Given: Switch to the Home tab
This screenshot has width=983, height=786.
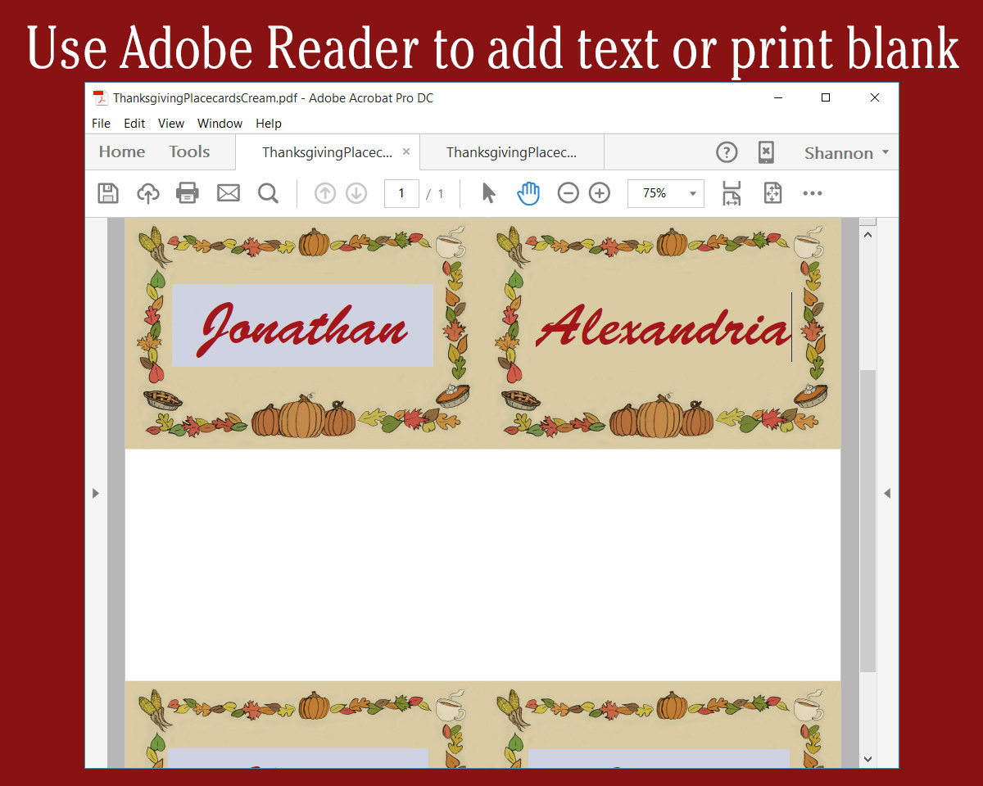Looking at the screenshot, I should tap(122, 152).
